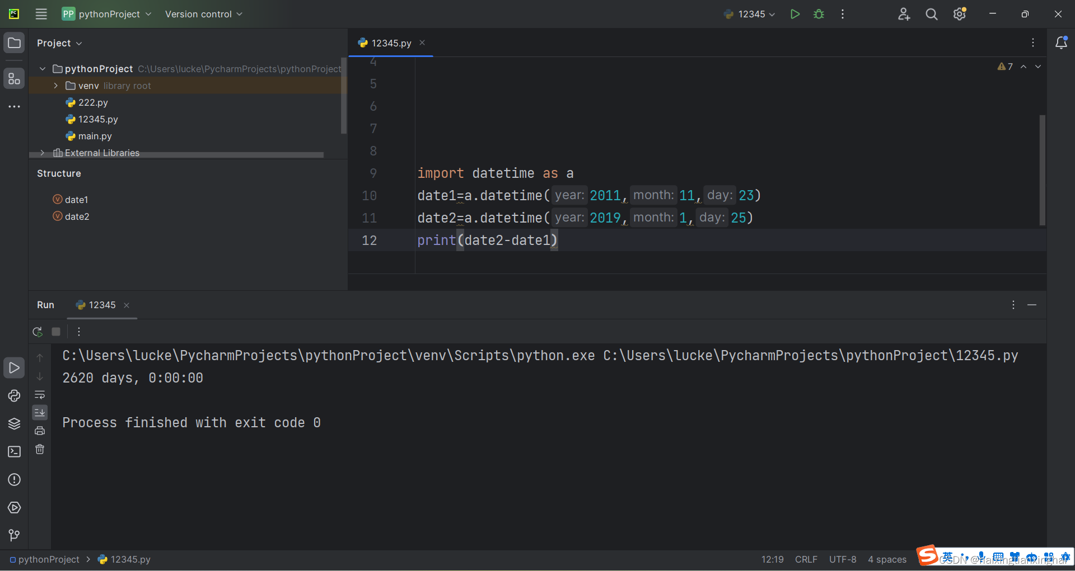1075x571 pixels.
Task: Clear all run console output
Action: 40,449
